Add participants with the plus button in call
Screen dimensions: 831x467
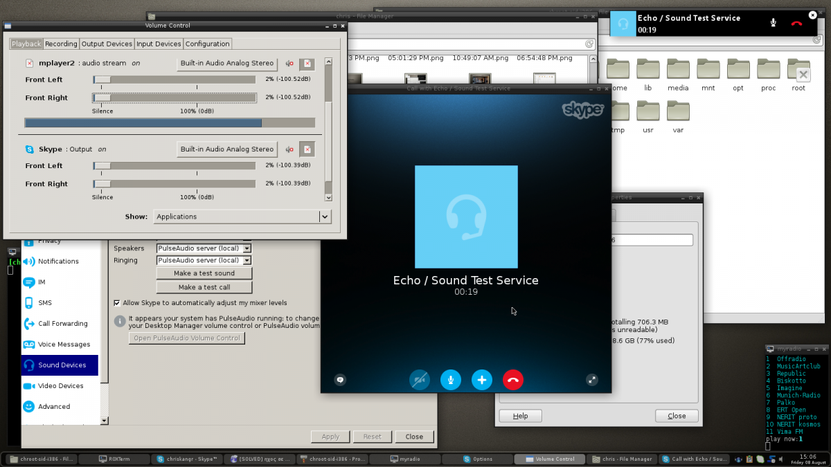coord(482,379)
